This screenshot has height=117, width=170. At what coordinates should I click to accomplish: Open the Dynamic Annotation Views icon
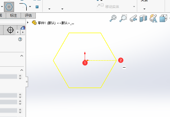pos(153,18)
